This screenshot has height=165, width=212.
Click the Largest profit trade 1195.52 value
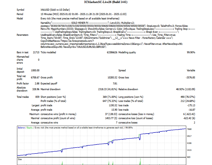click(112, 105)
